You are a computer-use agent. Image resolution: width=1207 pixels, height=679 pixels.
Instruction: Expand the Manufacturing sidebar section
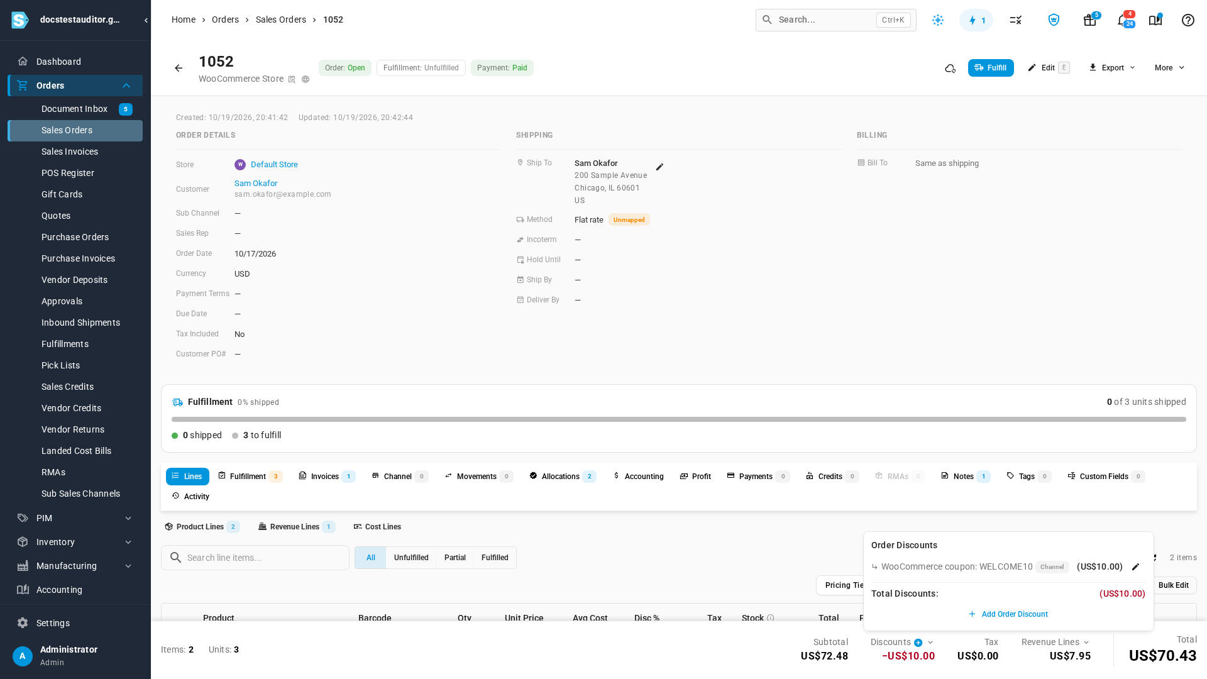128,566
